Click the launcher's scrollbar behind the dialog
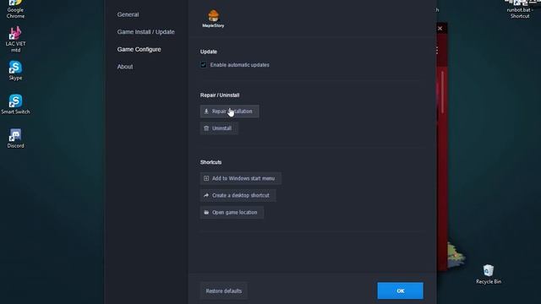The image size is (541, 304). pyautogui.click(x=442, y=92)
